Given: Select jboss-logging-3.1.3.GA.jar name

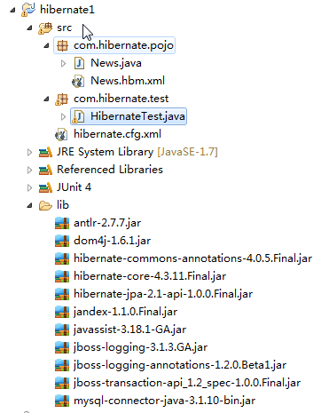Looking at the screenshot, I should pyautogui.click(x=140, y=347).
